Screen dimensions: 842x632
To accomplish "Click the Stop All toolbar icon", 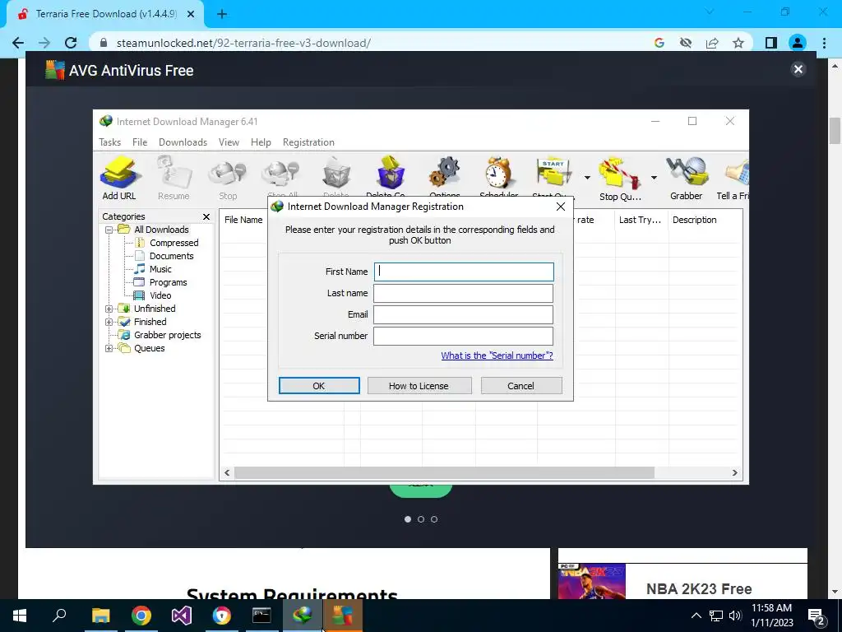I will 281,177.
